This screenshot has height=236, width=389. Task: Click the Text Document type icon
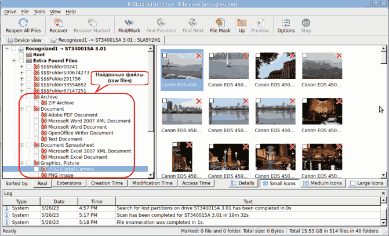(x=44, y=139)
